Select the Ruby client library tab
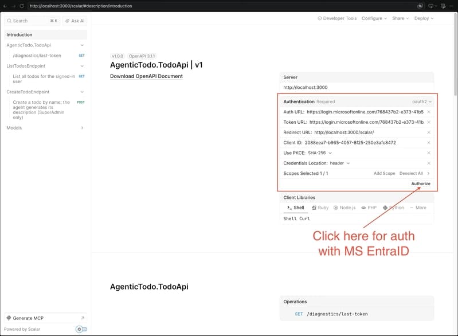The height and width of the screenshot is (336, 458). click(320, 208)
